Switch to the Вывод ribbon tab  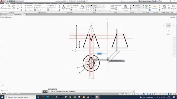(x=48, y=3)
